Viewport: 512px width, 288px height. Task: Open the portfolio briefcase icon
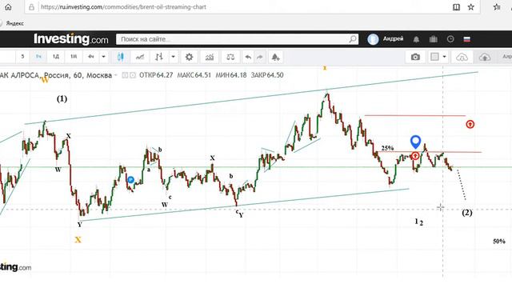coord(434,39)
